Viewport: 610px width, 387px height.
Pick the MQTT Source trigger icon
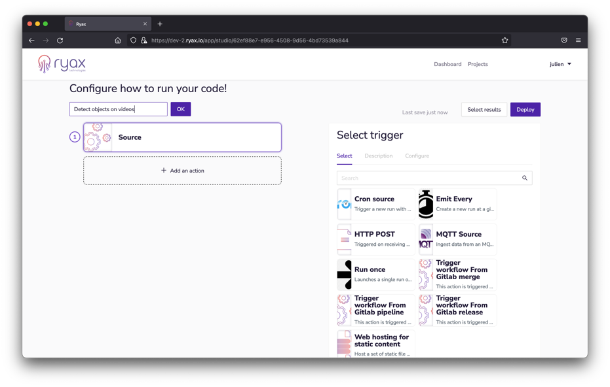point(426,239)
